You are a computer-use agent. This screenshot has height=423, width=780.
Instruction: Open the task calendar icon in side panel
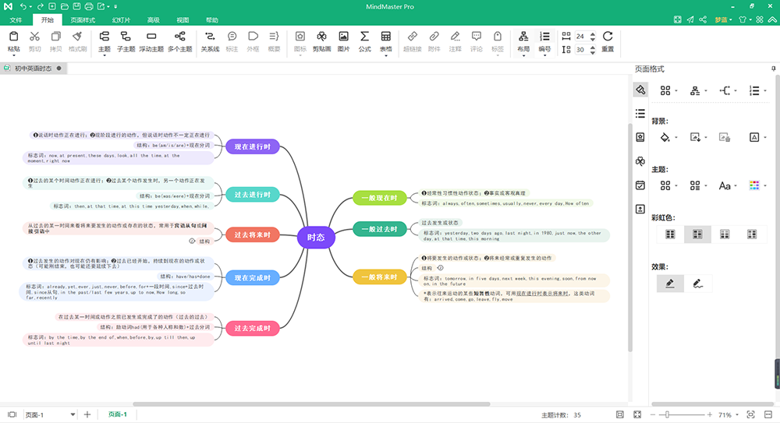640,185
